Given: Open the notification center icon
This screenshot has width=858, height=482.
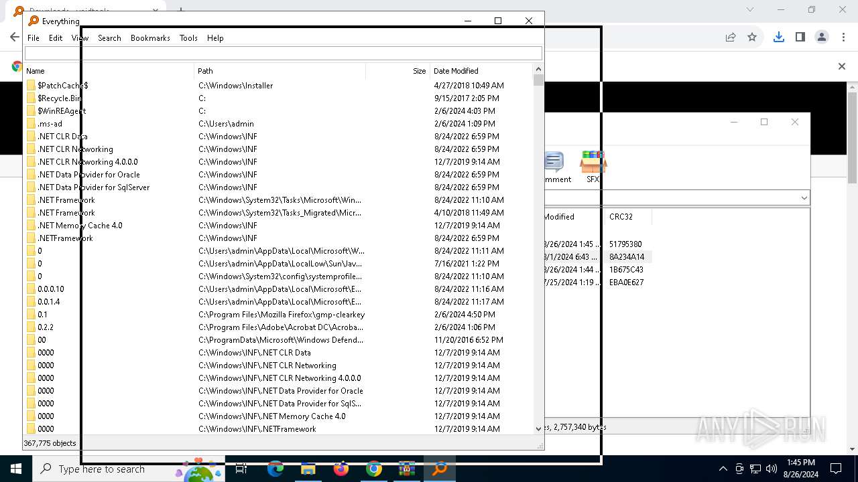Looking at the screenshot, I should click(836, 469).
